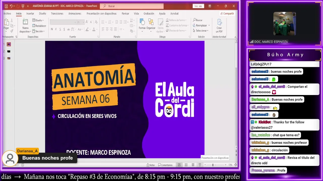Open the Archivo menu
The height and width of the screenshot is (181, 323).
point(7,14)
